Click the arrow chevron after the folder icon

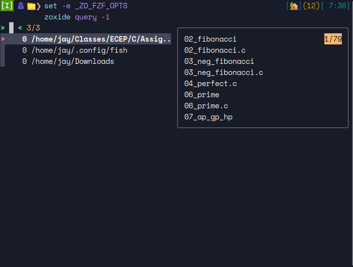39,6
